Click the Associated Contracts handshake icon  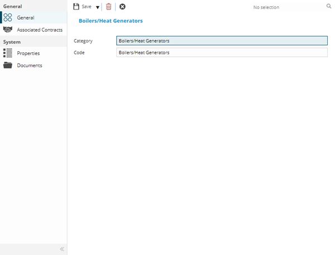tap(8, 30)
